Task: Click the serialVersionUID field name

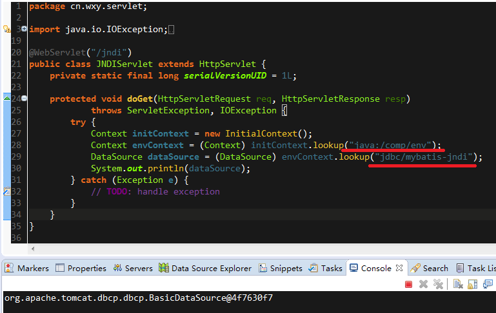Action: click(x=225, y=76)
